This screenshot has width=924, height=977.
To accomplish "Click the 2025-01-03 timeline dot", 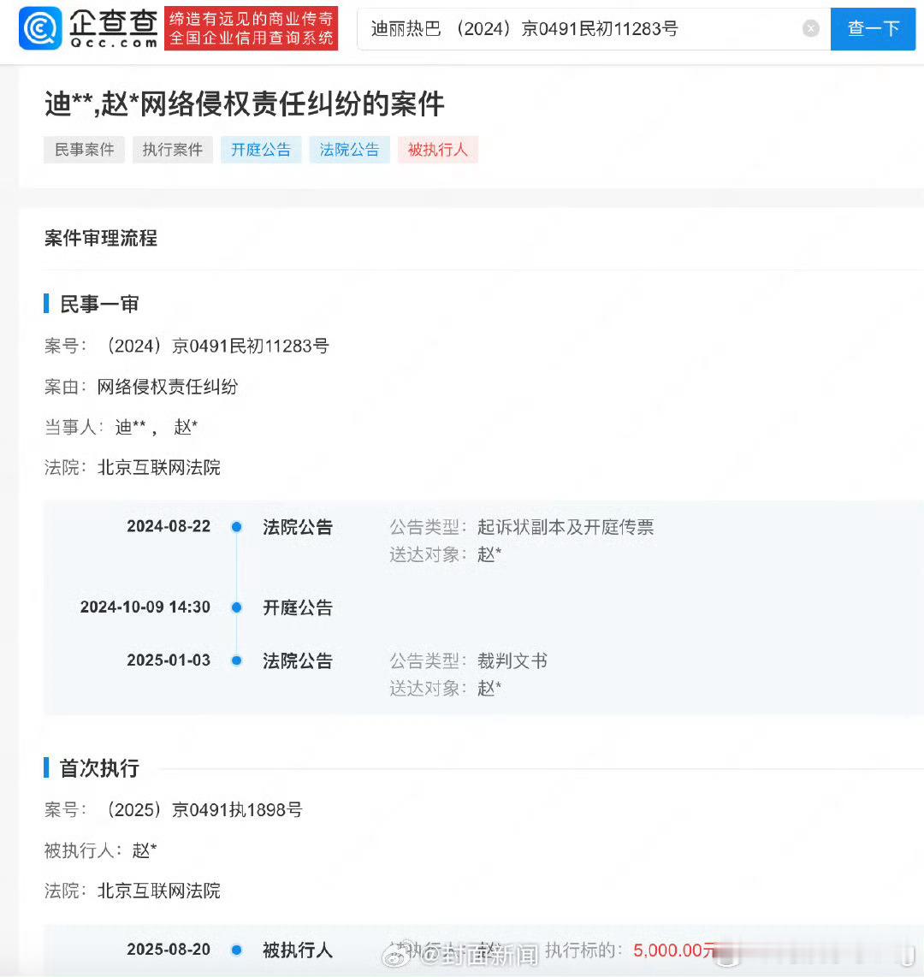I will pyautogui.click(x=237, y=661).
